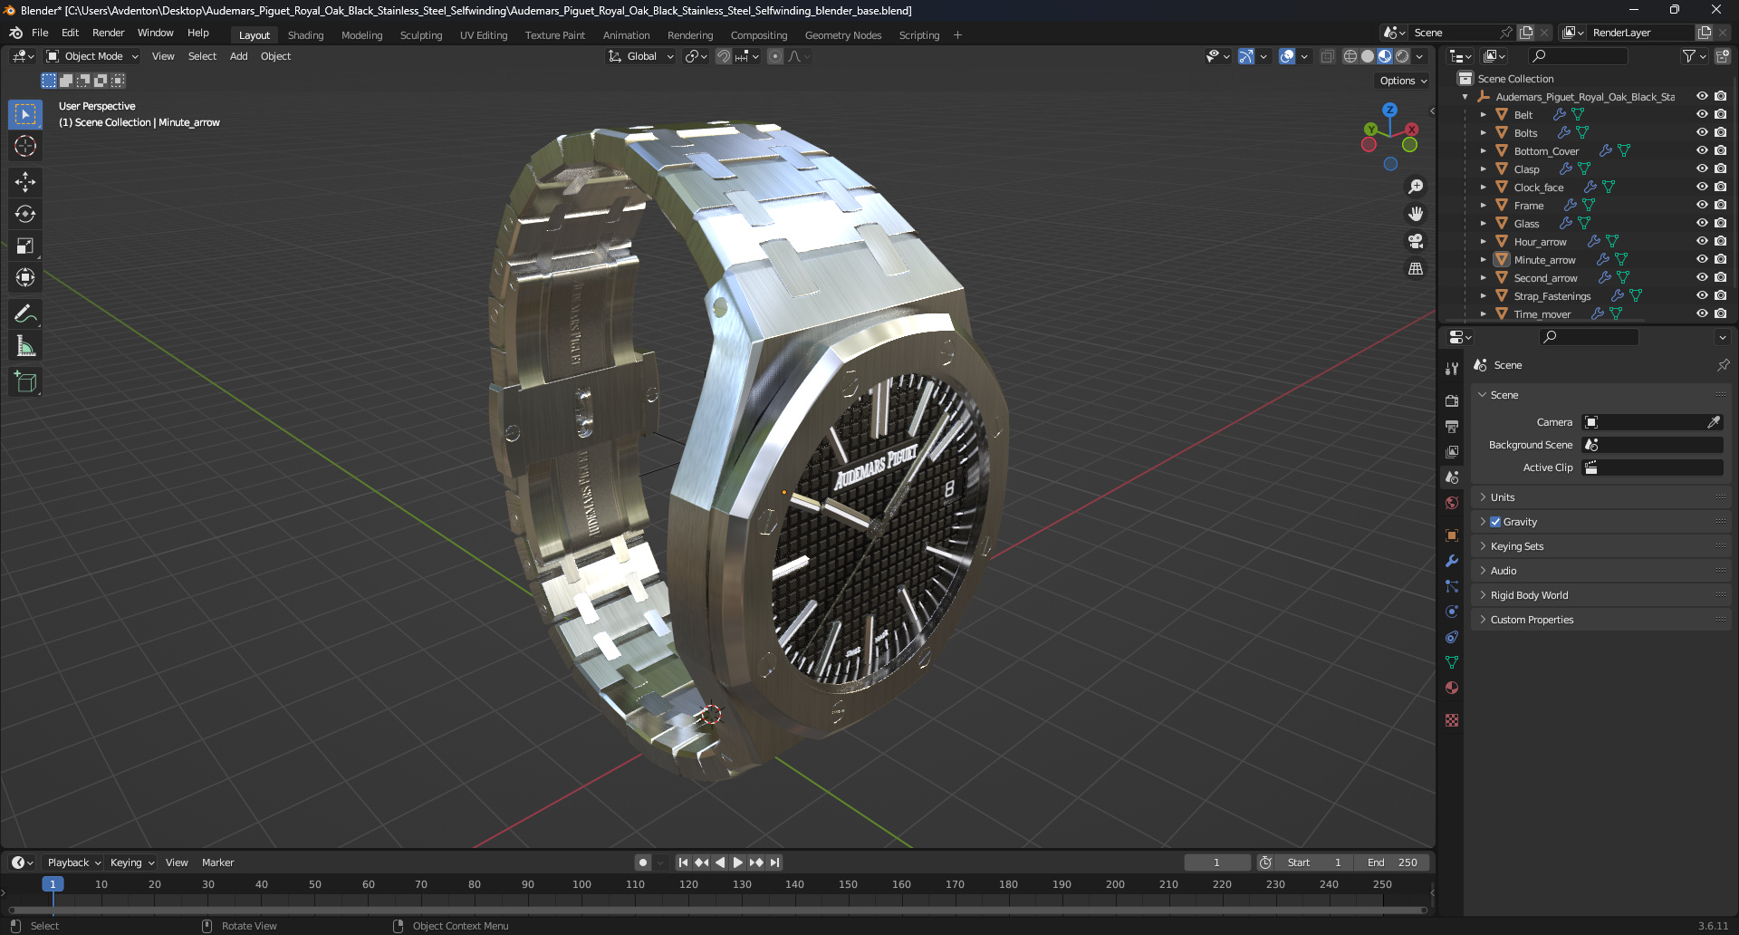Open the Texture properties tab
1739x935 pixels.
[x=1452, y=720]
